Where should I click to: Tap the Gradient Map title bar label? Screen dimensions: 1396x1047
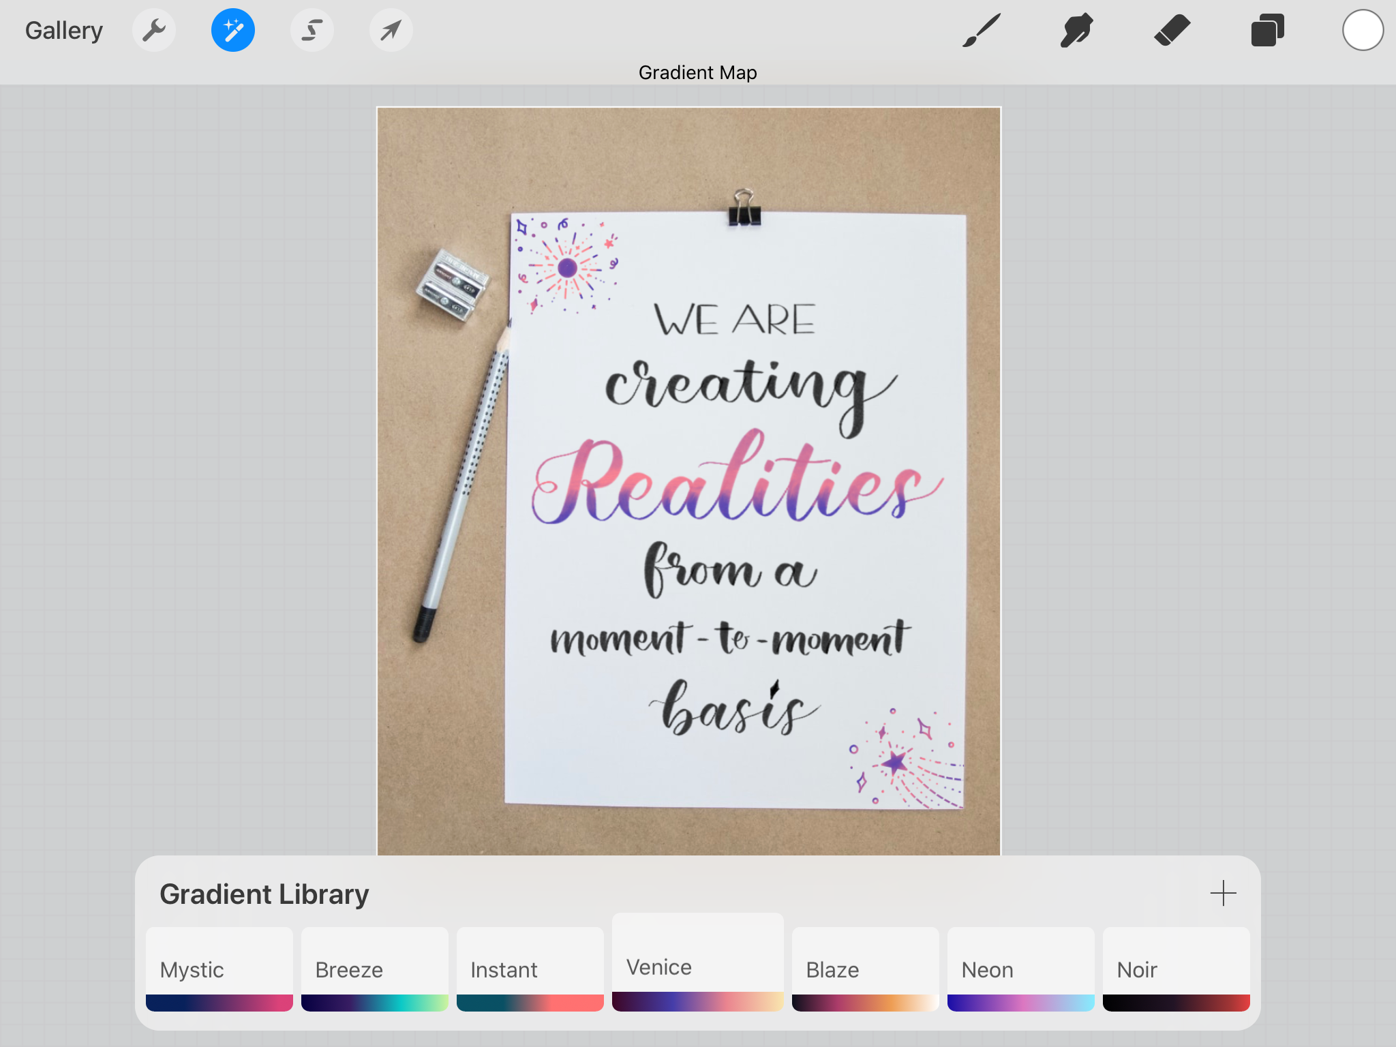click(x=697, y=72)
